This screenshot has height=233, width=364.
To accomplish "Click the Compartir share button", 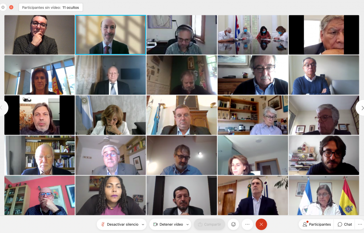I will click(x=209, y=224).
